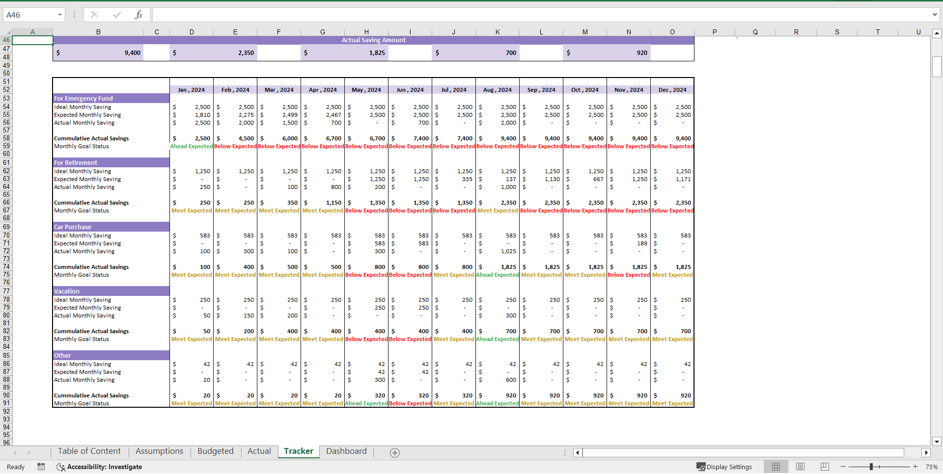Go to the Budgeted sheet tab
943x474 pixels.
[216, 451]
